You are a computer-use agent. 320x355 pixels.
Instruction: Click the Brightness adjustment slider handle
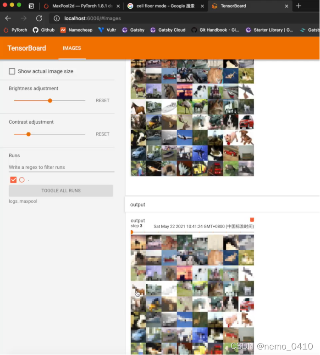pyautogui.click(x=50, y=101)
